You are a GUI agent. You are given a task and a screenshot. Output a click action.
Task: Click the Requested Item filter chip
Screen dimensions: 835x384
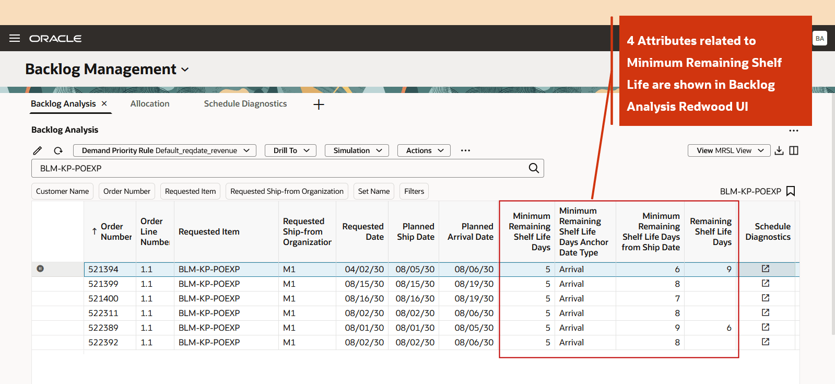click(191, 191)
